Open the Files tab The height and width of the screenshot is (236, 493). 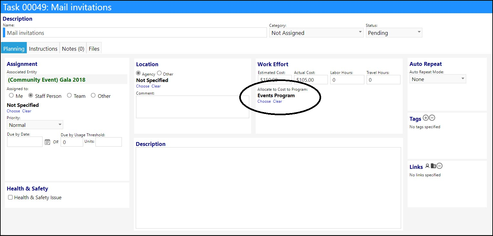coord(94,48)
